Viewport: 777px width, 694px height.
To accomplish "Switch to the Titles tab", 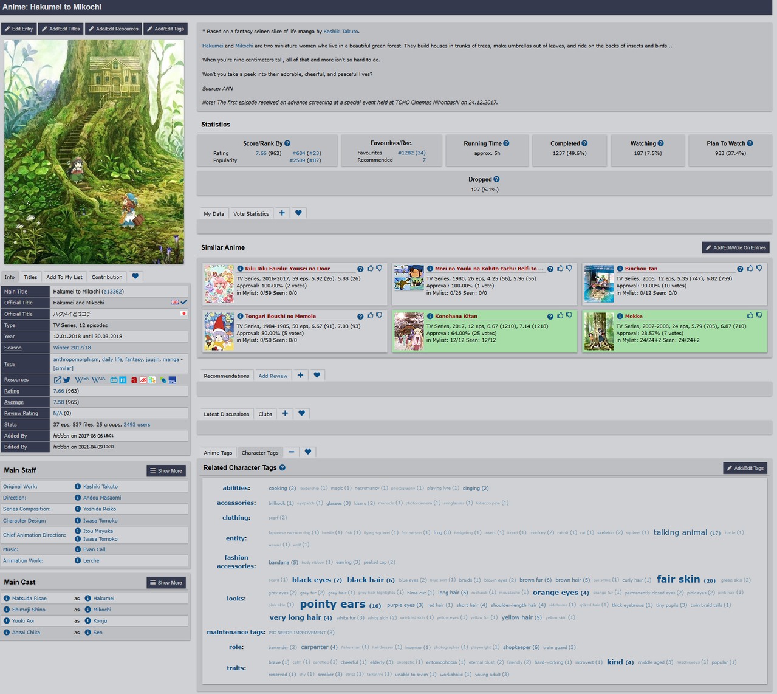I will (30, 277).
